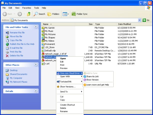
Task: Collapse the File and Folder Tasks panel
Action: pyautogui.click(x=36, y=27)
